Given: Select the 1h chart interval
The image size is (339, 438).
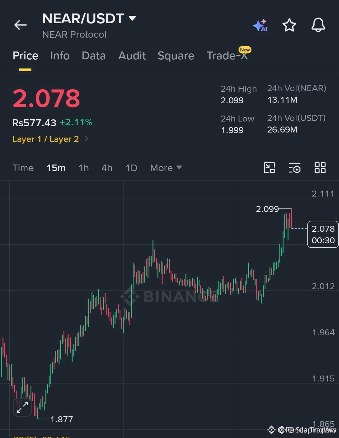Looking at the screenshot, I should tap(83, 168).
